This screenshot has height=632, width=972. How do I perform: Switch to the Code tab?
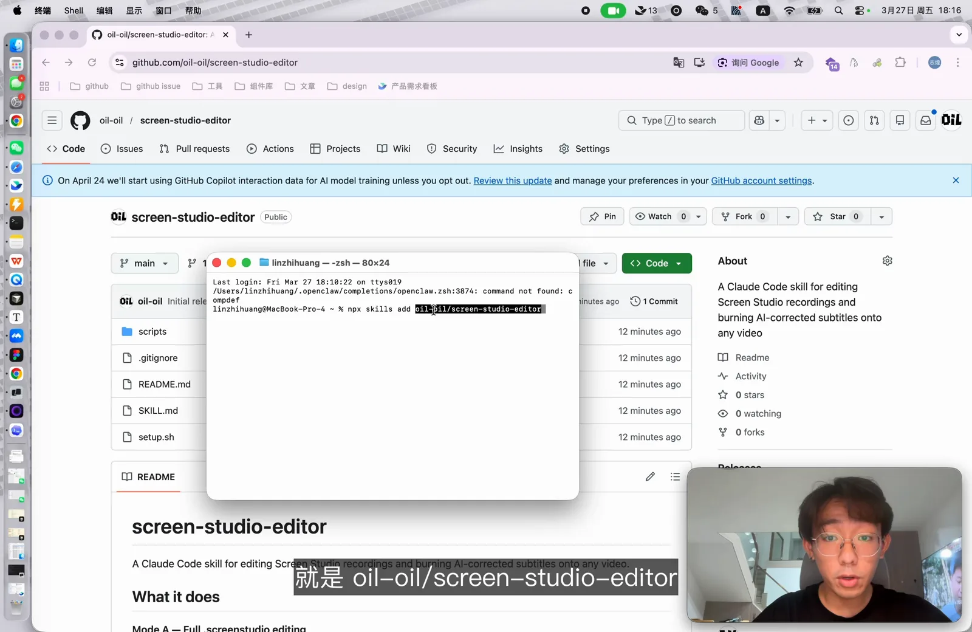pos(66,149)
